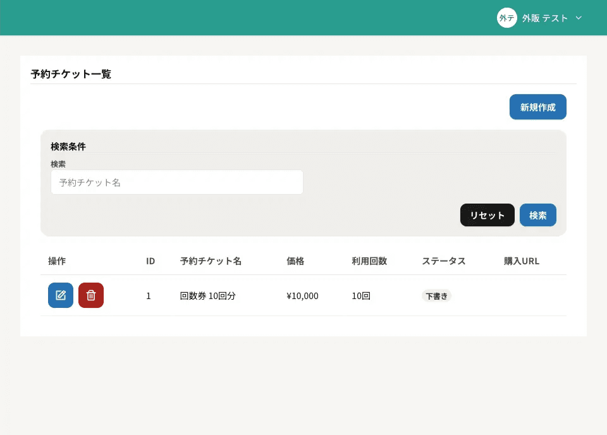
Task: Click the 購入URL column header
Action: [522, 261]
